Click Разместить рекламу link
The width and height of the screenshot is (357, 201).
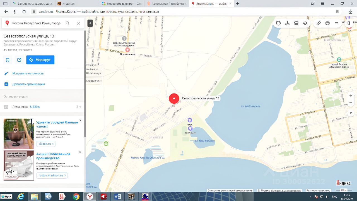click(318, 190)
